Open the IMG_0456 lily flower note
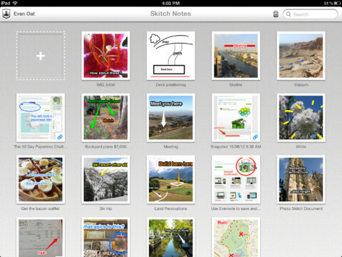 coord(105,56)
